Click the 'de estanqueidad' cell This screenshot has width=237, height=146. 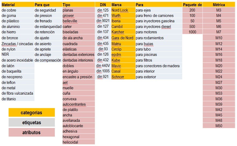coord(48,26)
